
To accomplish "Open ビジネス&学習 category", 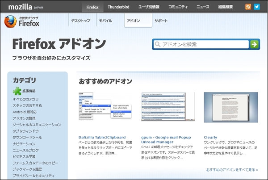I will 24,157.
